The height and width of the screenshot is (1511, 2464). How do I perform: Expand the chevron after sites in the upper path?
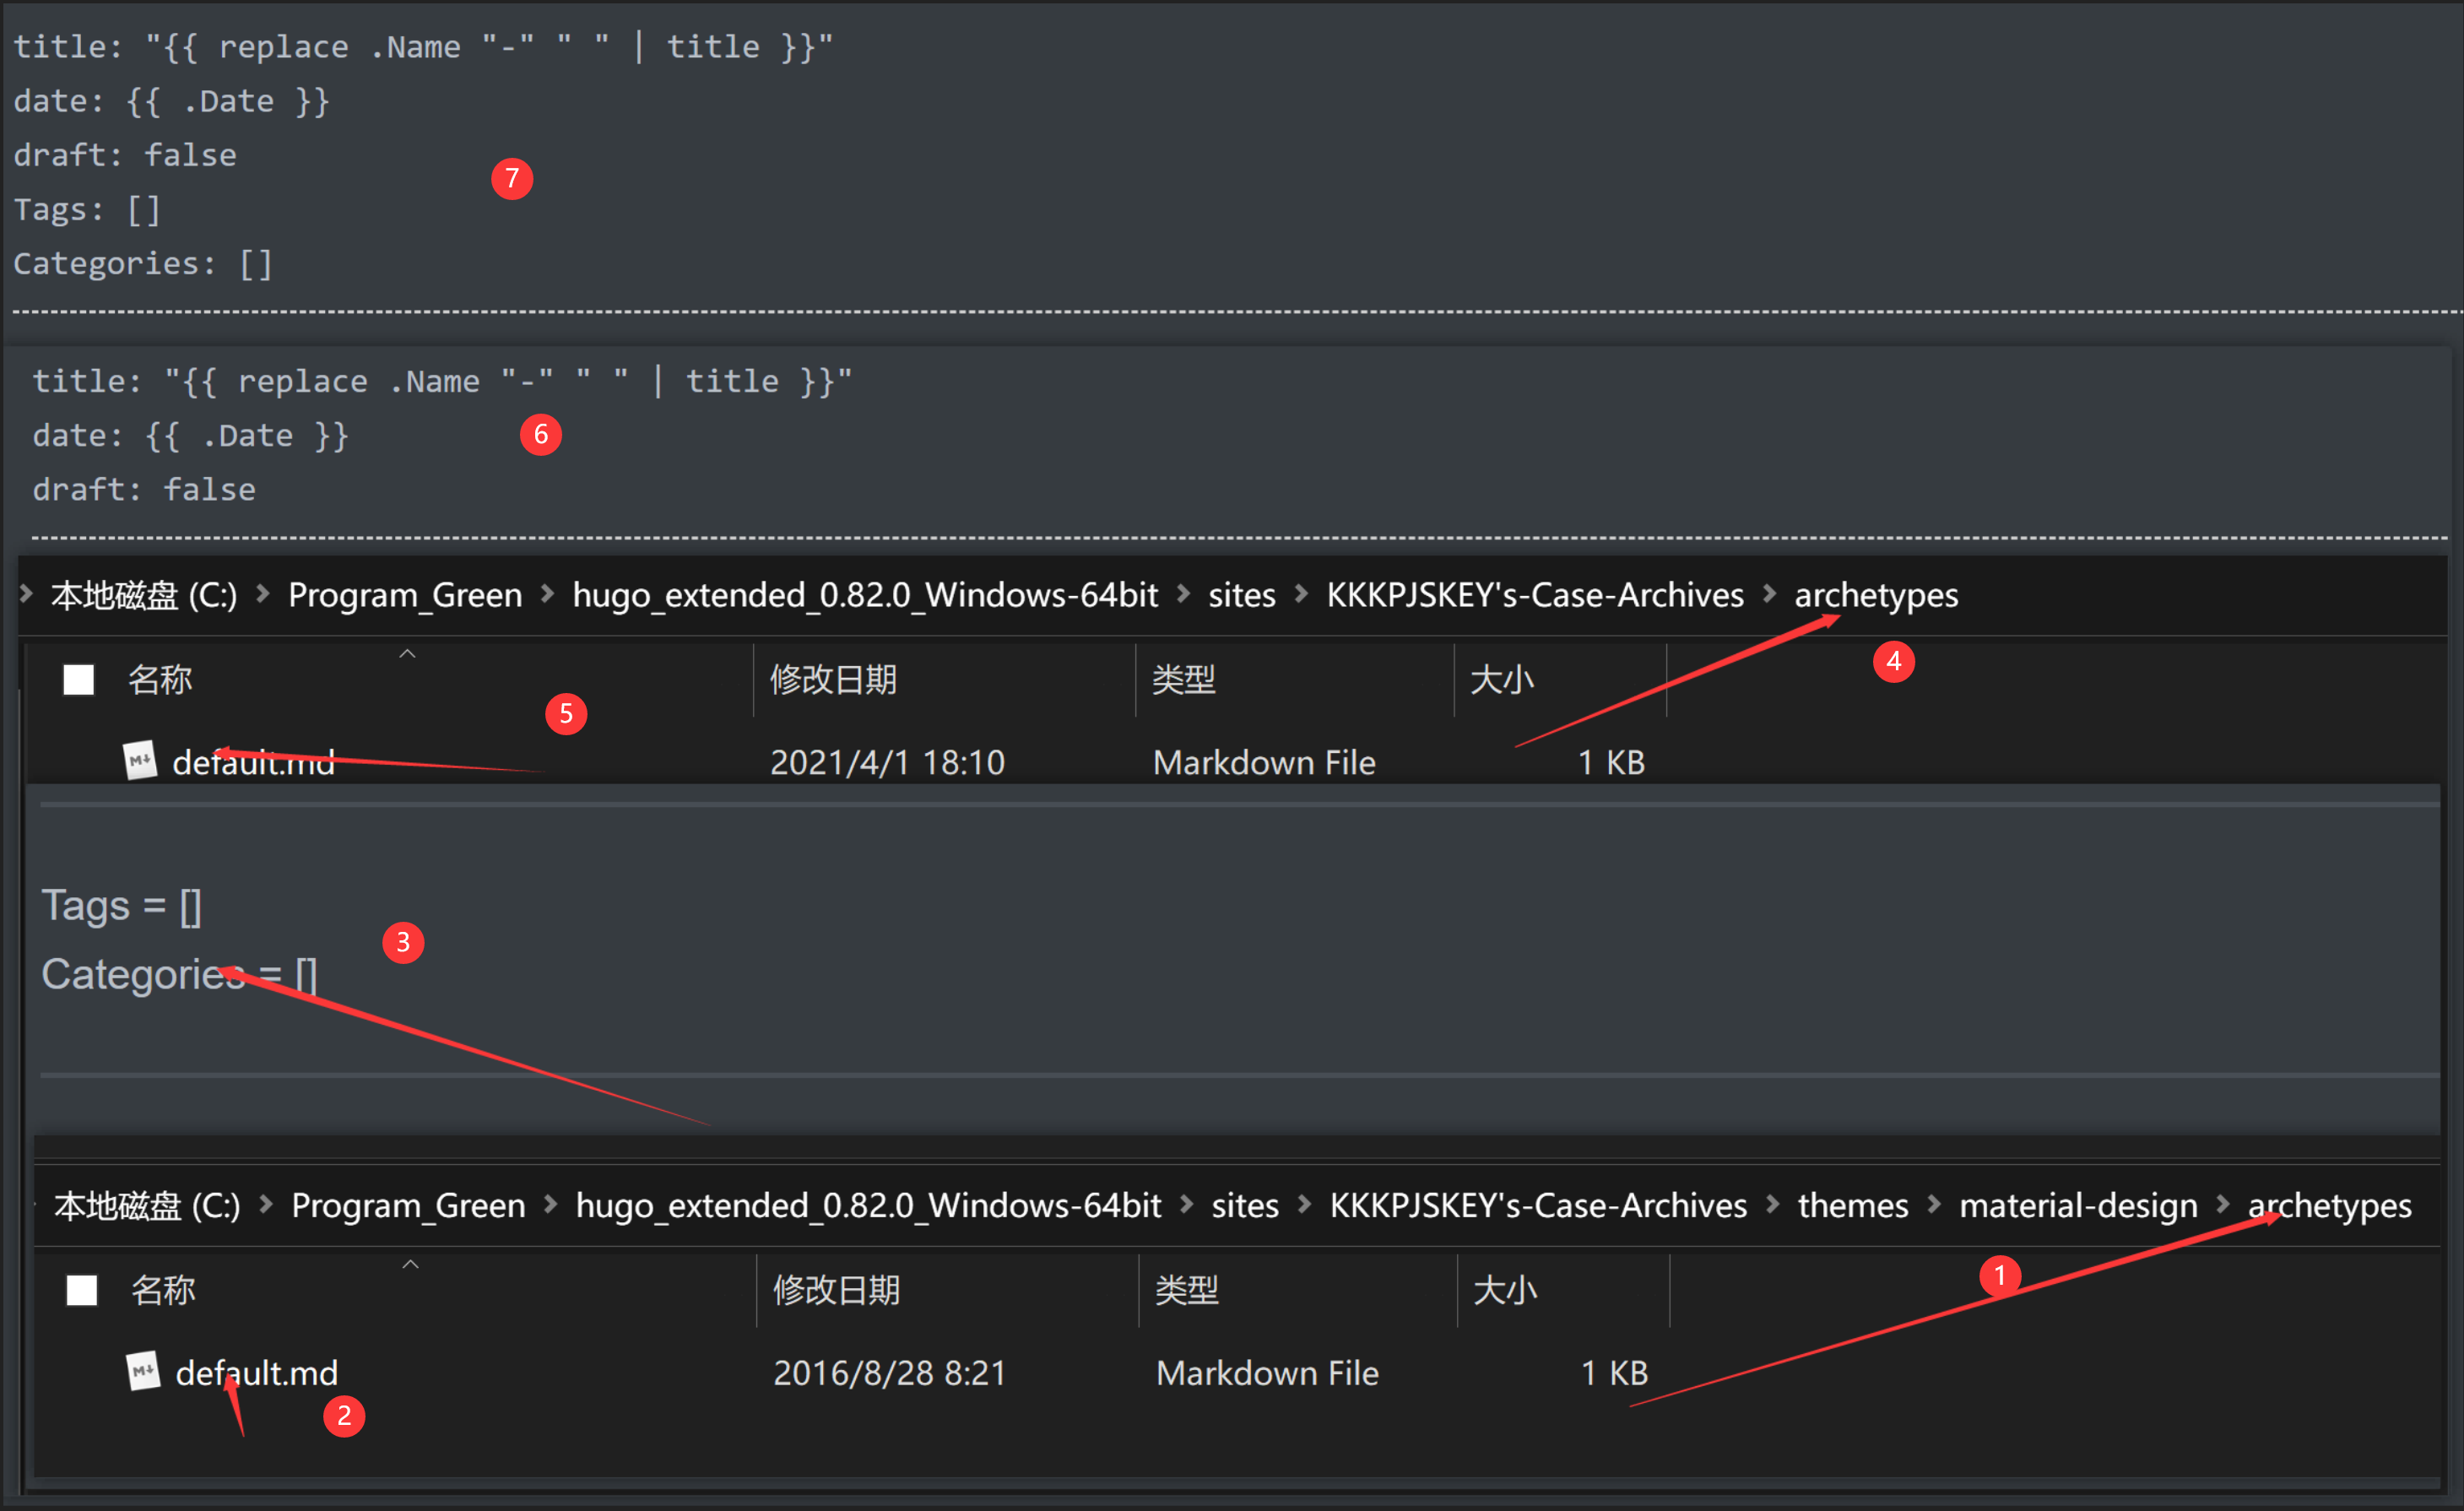point(1301,594)
